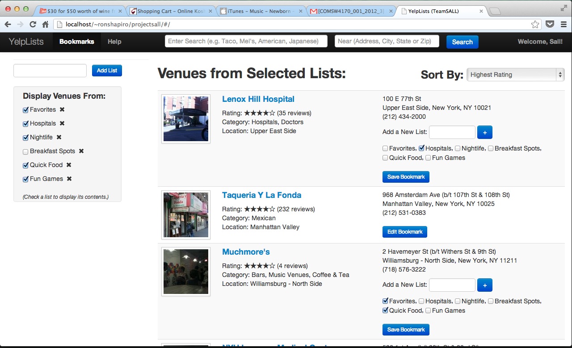Image resolution: width=572 pixels, height=348 pixels.
Task: Delete the Hospitals list with its X
Action: click(62, 123)
